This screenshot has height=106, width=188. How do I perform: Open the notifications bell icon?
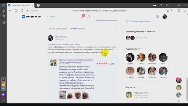click(x=82, y=16)
